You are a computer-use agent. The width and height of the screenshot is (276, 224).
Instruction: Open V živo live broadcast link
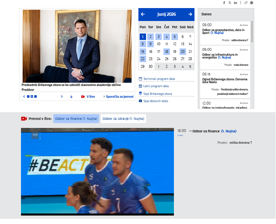point(91,96)
